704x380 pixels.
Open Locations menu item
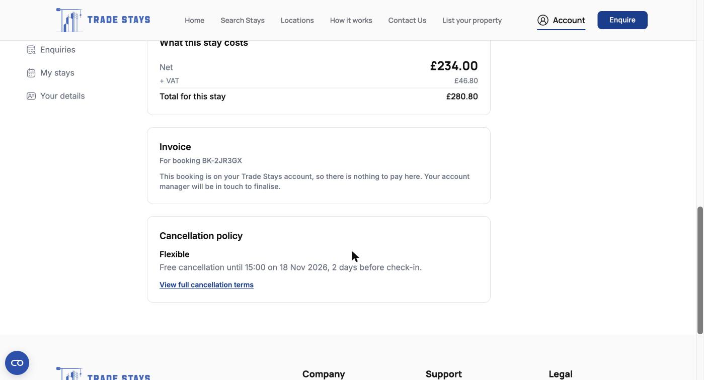pos(297,20)
